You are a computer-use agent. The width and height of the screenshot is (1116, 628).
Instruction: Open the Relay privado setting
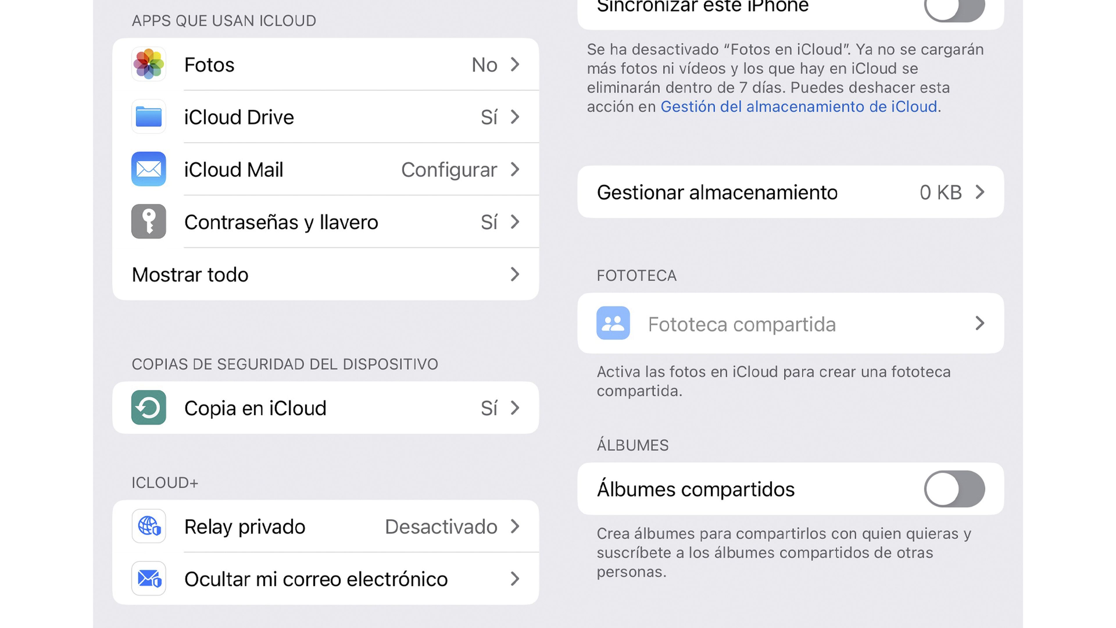coord(325,527)
